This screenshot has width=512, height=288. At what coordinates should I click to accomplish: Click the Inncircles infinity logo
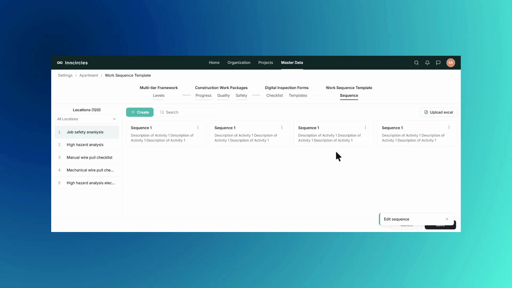click(x=60, y=63)
